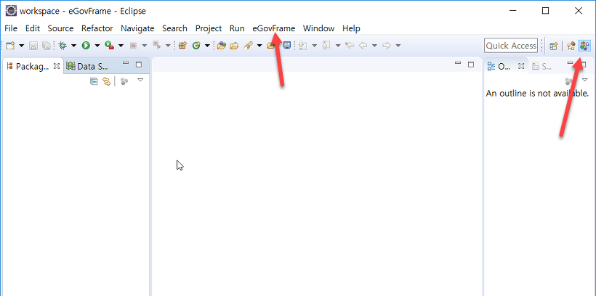Open the Help menu

coord(351,28)
